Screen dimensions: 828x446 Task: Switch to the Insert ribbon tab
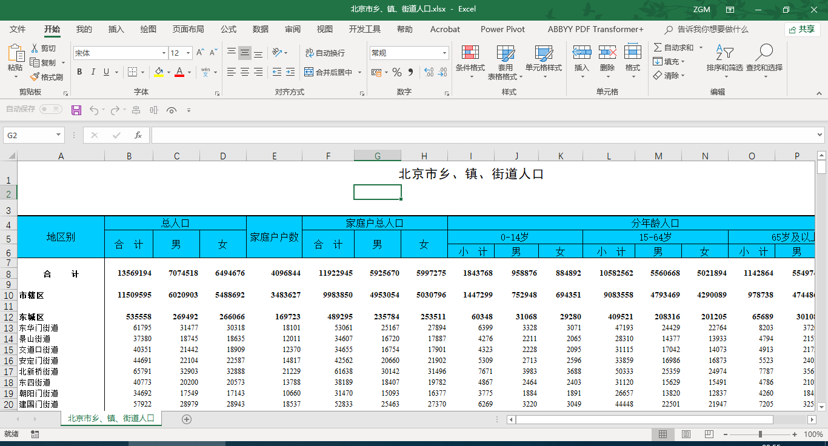coord(116,29)
